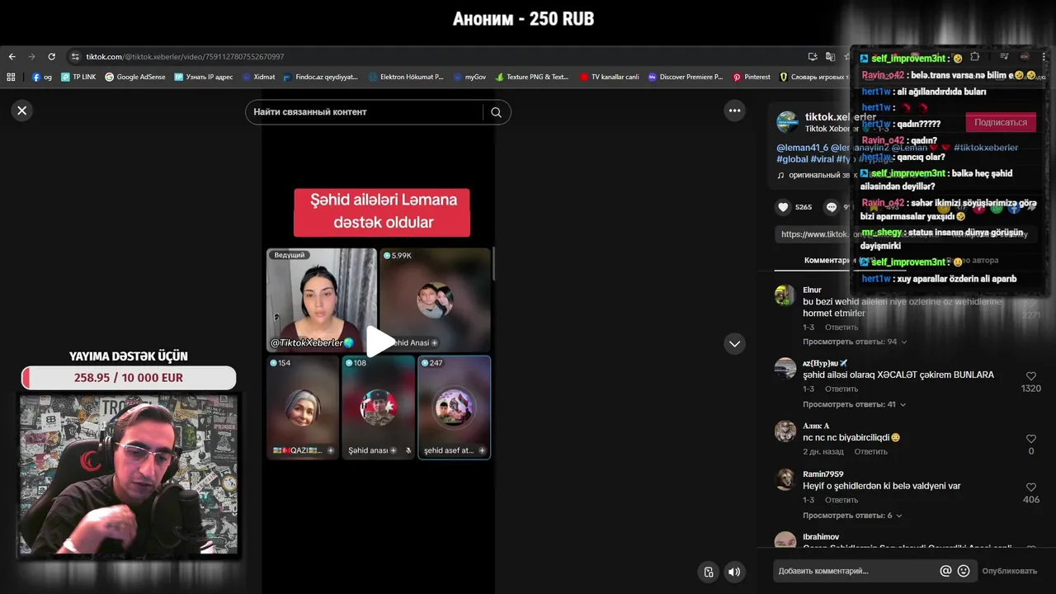This screenshot has width=1056, height=594.
Task: Click the search magnifier icon
Action: click(496, 112)
